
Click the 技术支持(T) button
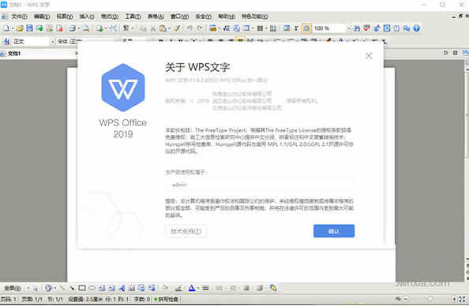click(x=186, y=231)
